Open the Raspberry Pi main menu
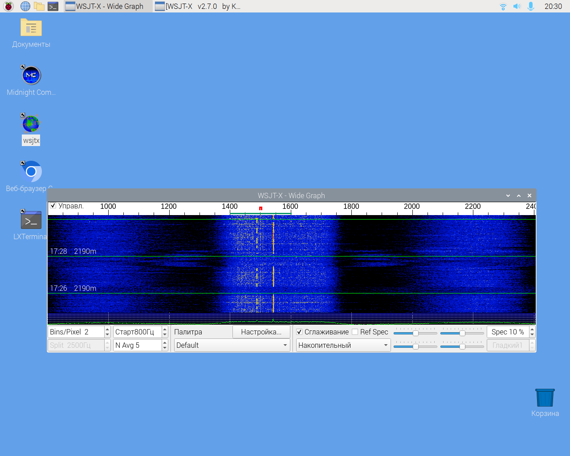 point(8,6)
